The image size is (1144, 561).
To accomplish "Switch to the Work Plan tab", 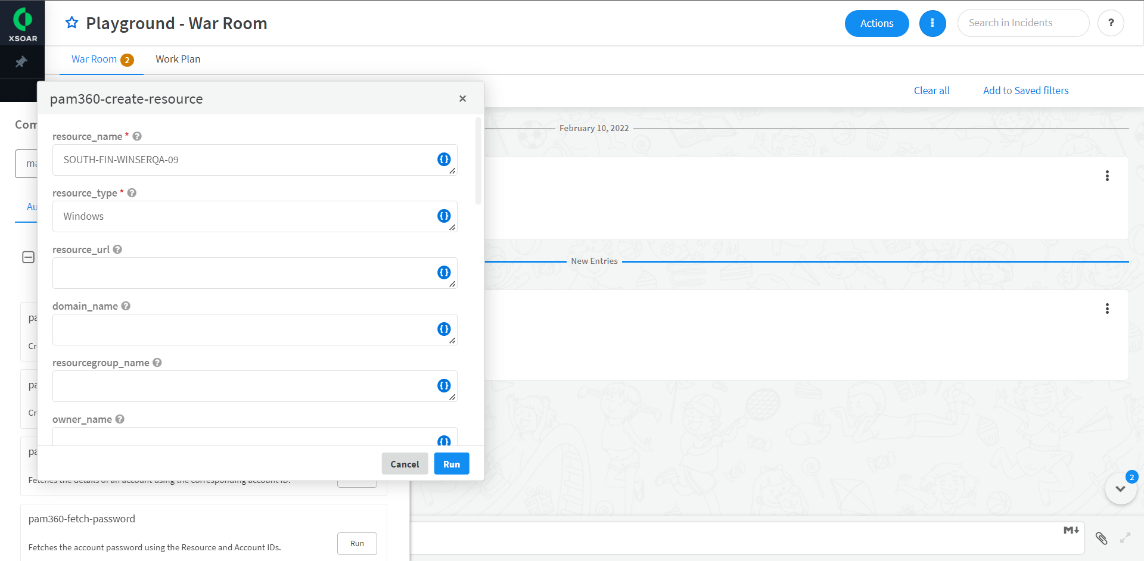I will 178,59.
